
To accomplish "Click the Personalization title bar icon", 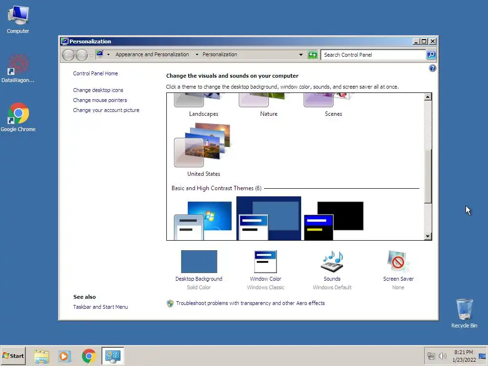I will pos(64,41).
